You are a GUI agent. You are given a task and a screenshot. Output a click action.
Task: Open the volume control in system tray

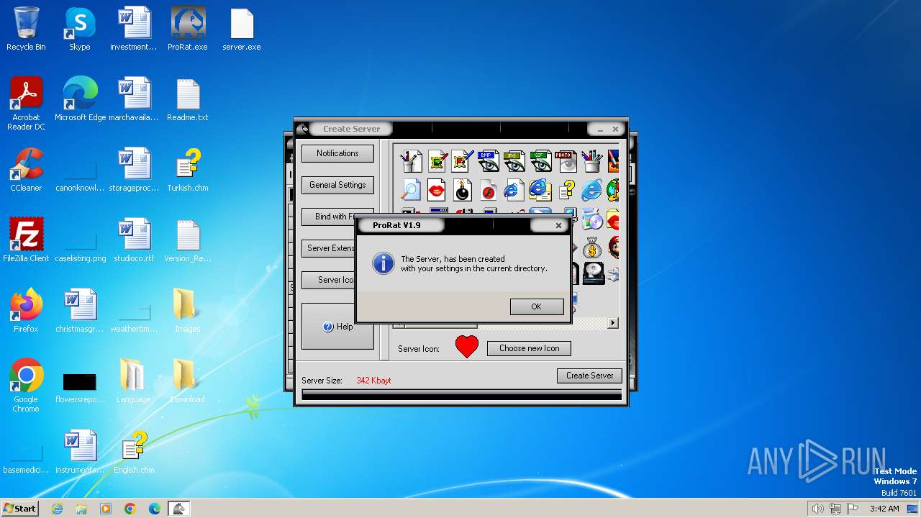817,509
